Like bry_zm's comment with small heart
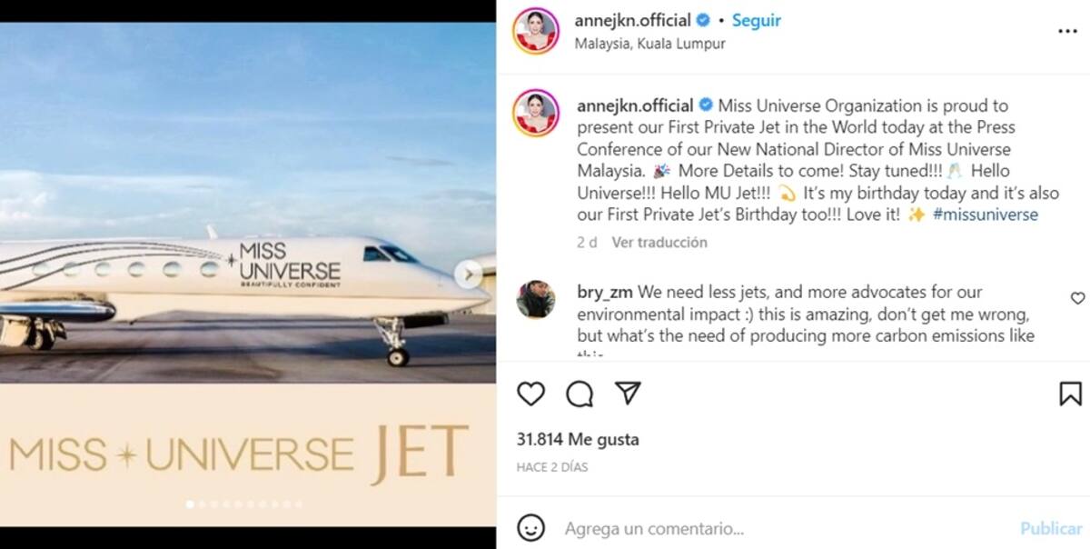The image size is (1090, 549). coord(1077,298)
